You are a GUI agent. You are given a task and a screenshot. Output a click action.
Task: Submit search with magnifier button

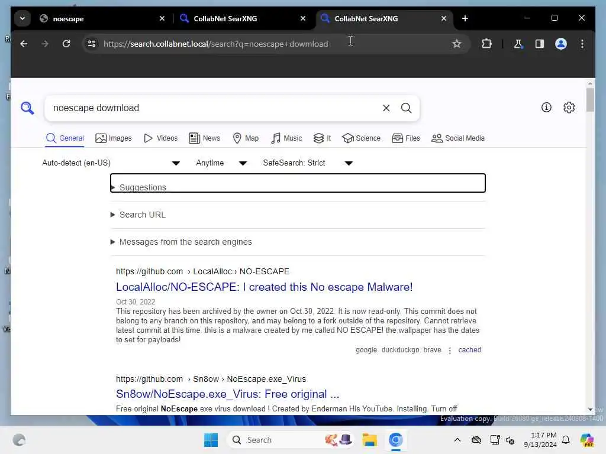click(x=406, y=108)
